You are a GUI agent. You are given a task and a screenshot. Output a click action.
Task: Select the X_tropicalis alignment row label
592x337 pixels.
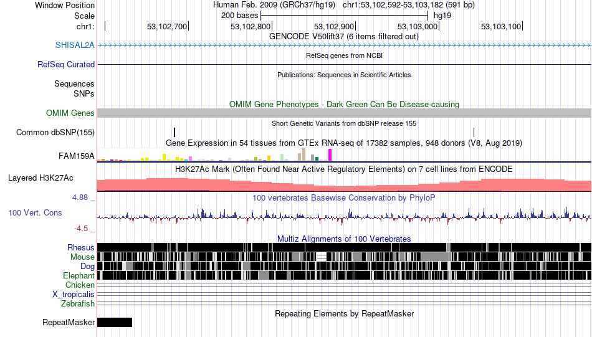click(x=74, y=295)
